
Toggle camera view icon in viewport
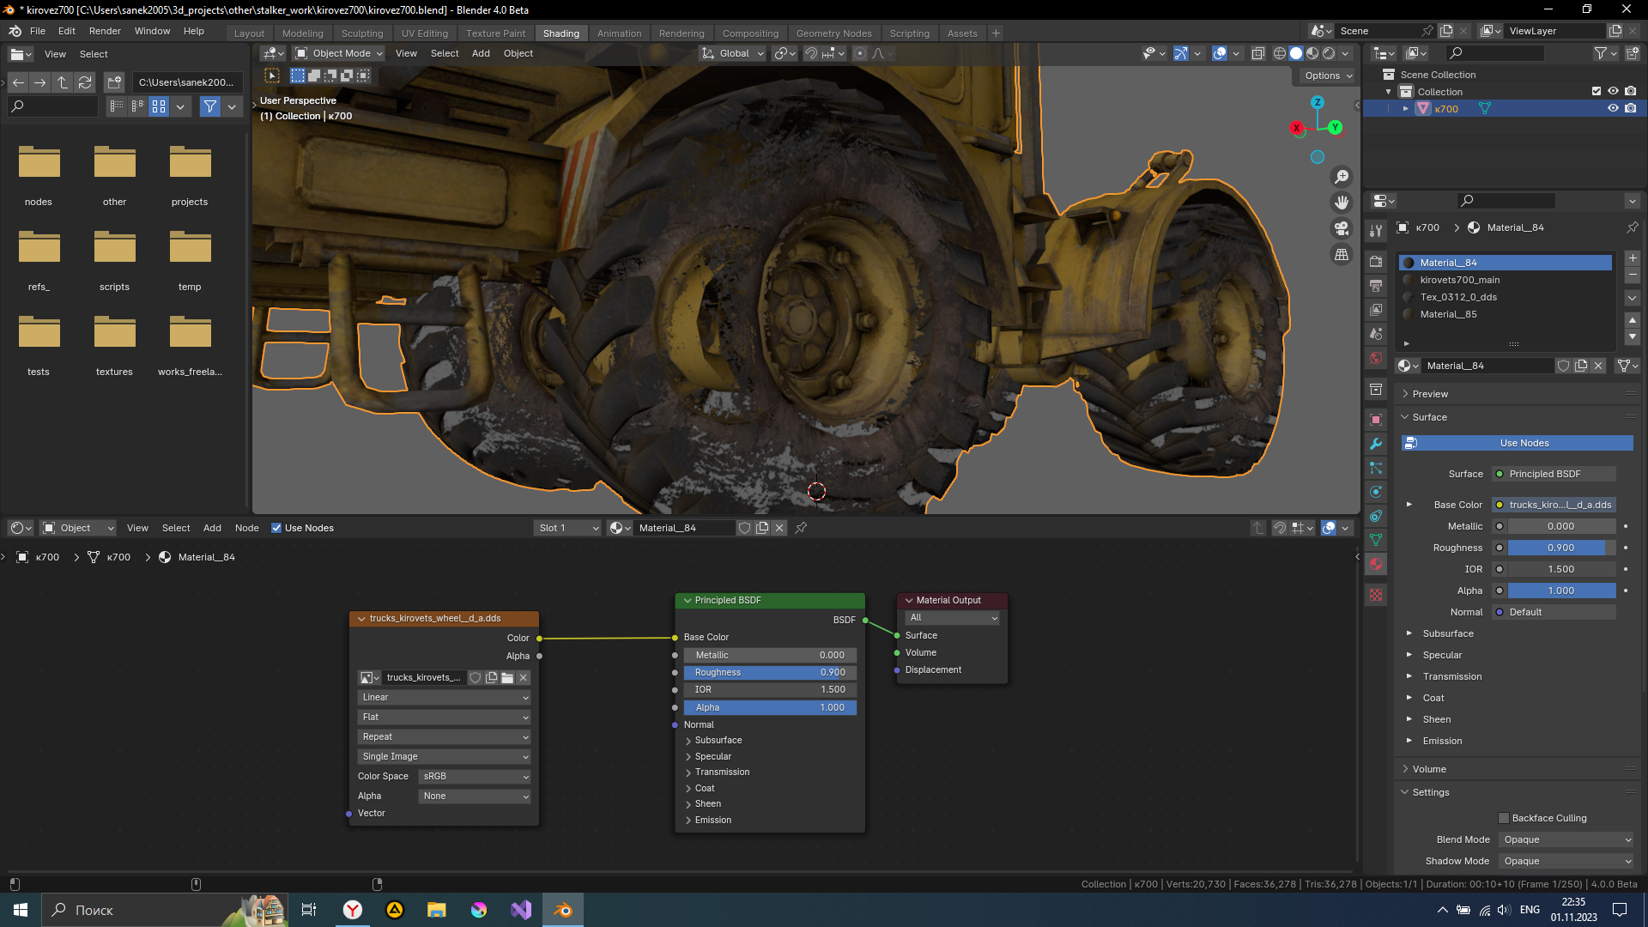tap(1341, 228)
